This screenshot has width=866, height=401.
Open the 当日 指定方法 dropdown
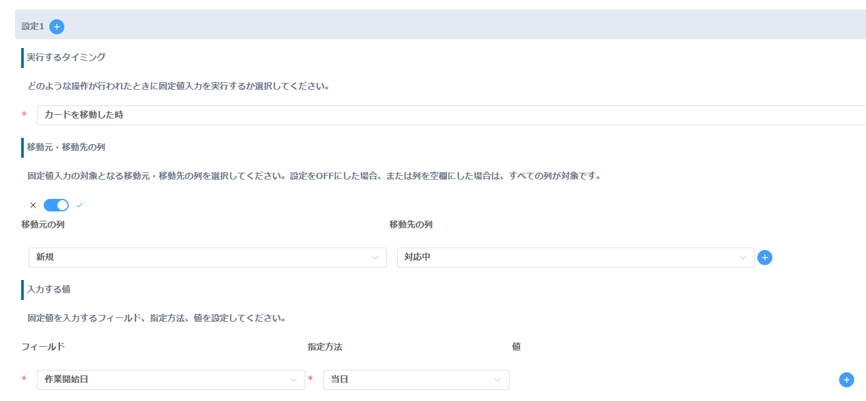pos(416,380)
